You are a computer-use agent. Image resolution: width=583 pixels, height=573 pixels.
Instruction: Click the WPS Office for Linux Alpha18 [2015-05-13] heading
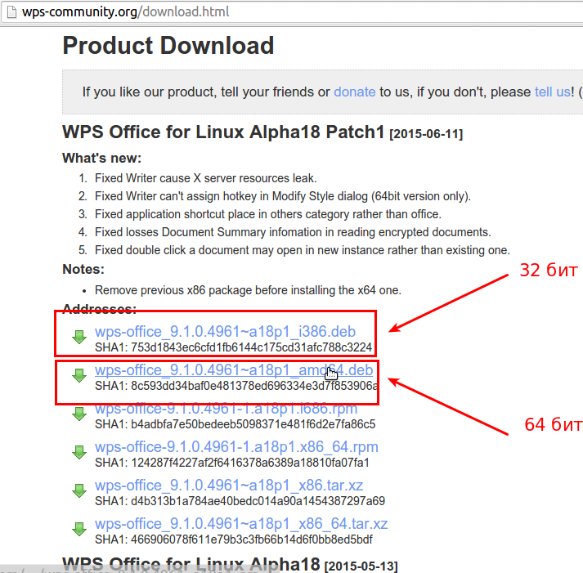tap(230, 564)
